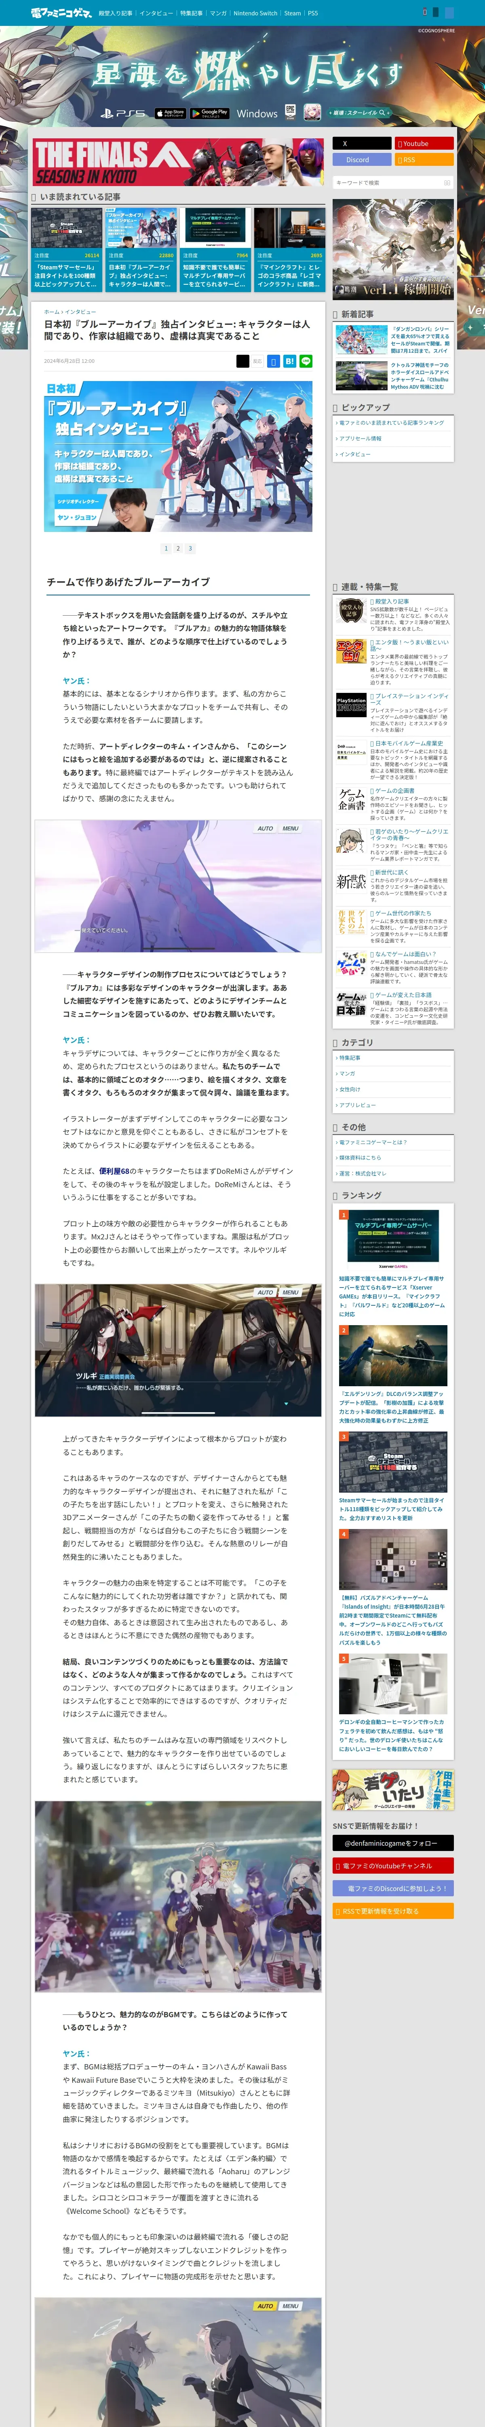Viewport: 485px width, 2427px height.
Task: Open the 電ファミニコゲーマーとは？ link
Action: pos(372,1142)
